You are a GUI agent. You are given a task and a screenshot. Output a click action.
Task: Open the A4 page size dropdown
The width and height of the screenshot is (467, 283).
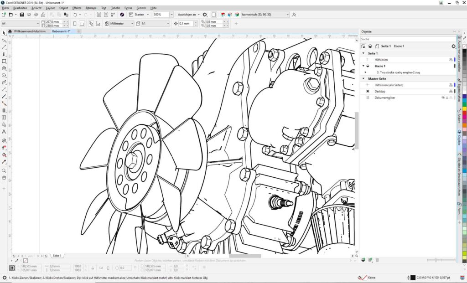click(x=38, y=24)
